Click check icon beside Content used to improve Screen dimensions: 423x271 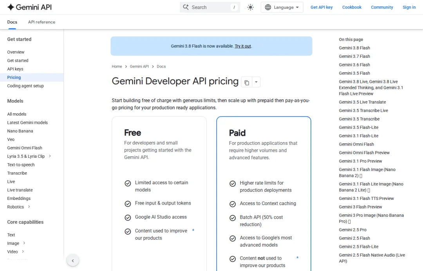[x=128, y=232]
